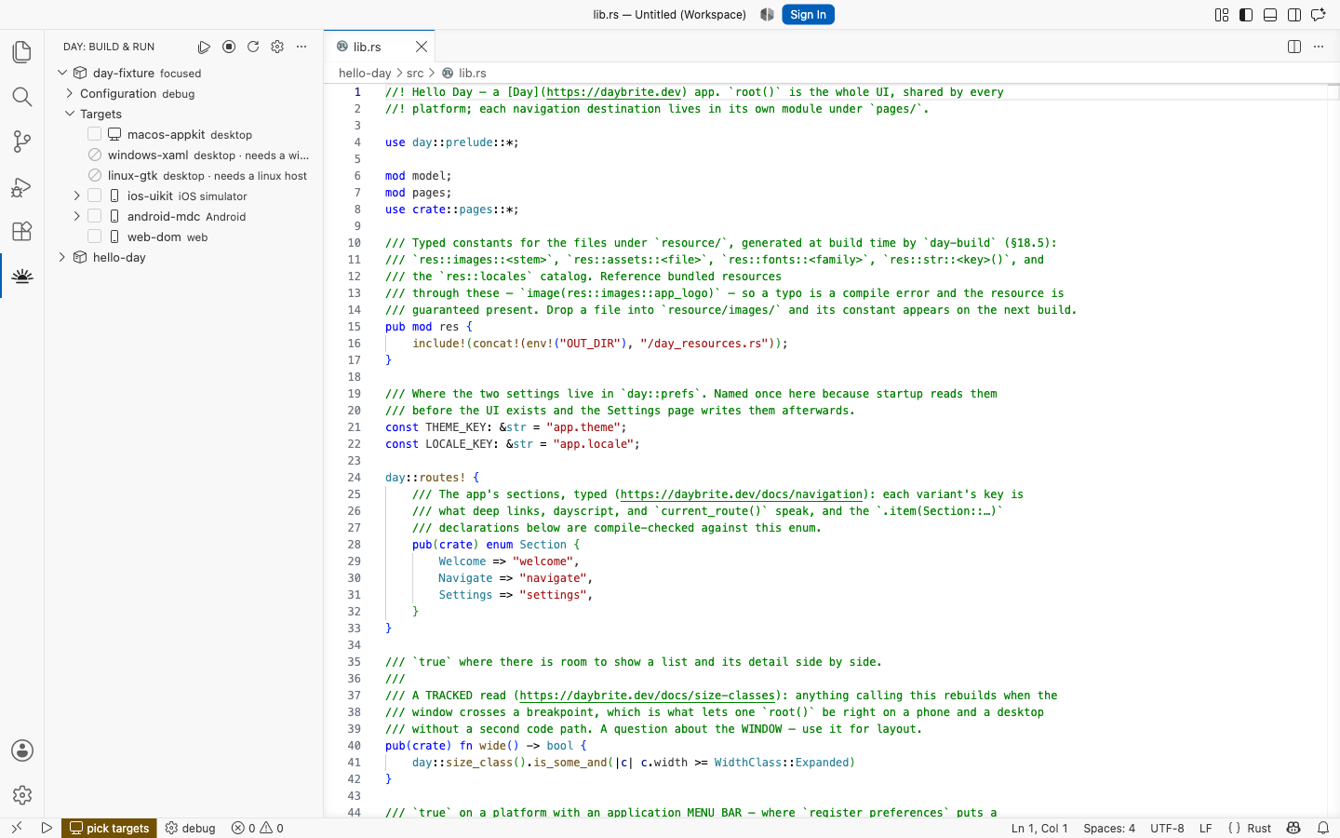Collapse the day-fixture tree node
Screen dimensions: 1340x838
click(x=62, y=73)
